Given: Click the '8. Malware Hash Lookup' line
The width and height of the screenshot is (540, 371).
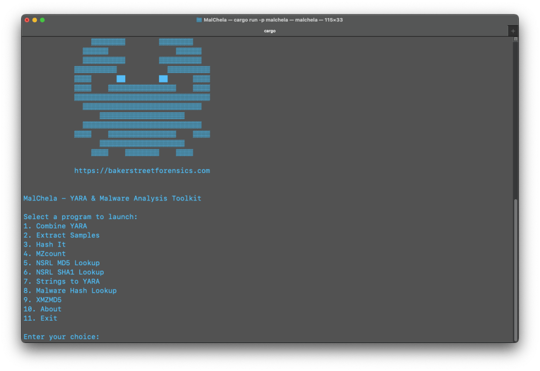Looking at the screenshot, I should pos(70,290).
